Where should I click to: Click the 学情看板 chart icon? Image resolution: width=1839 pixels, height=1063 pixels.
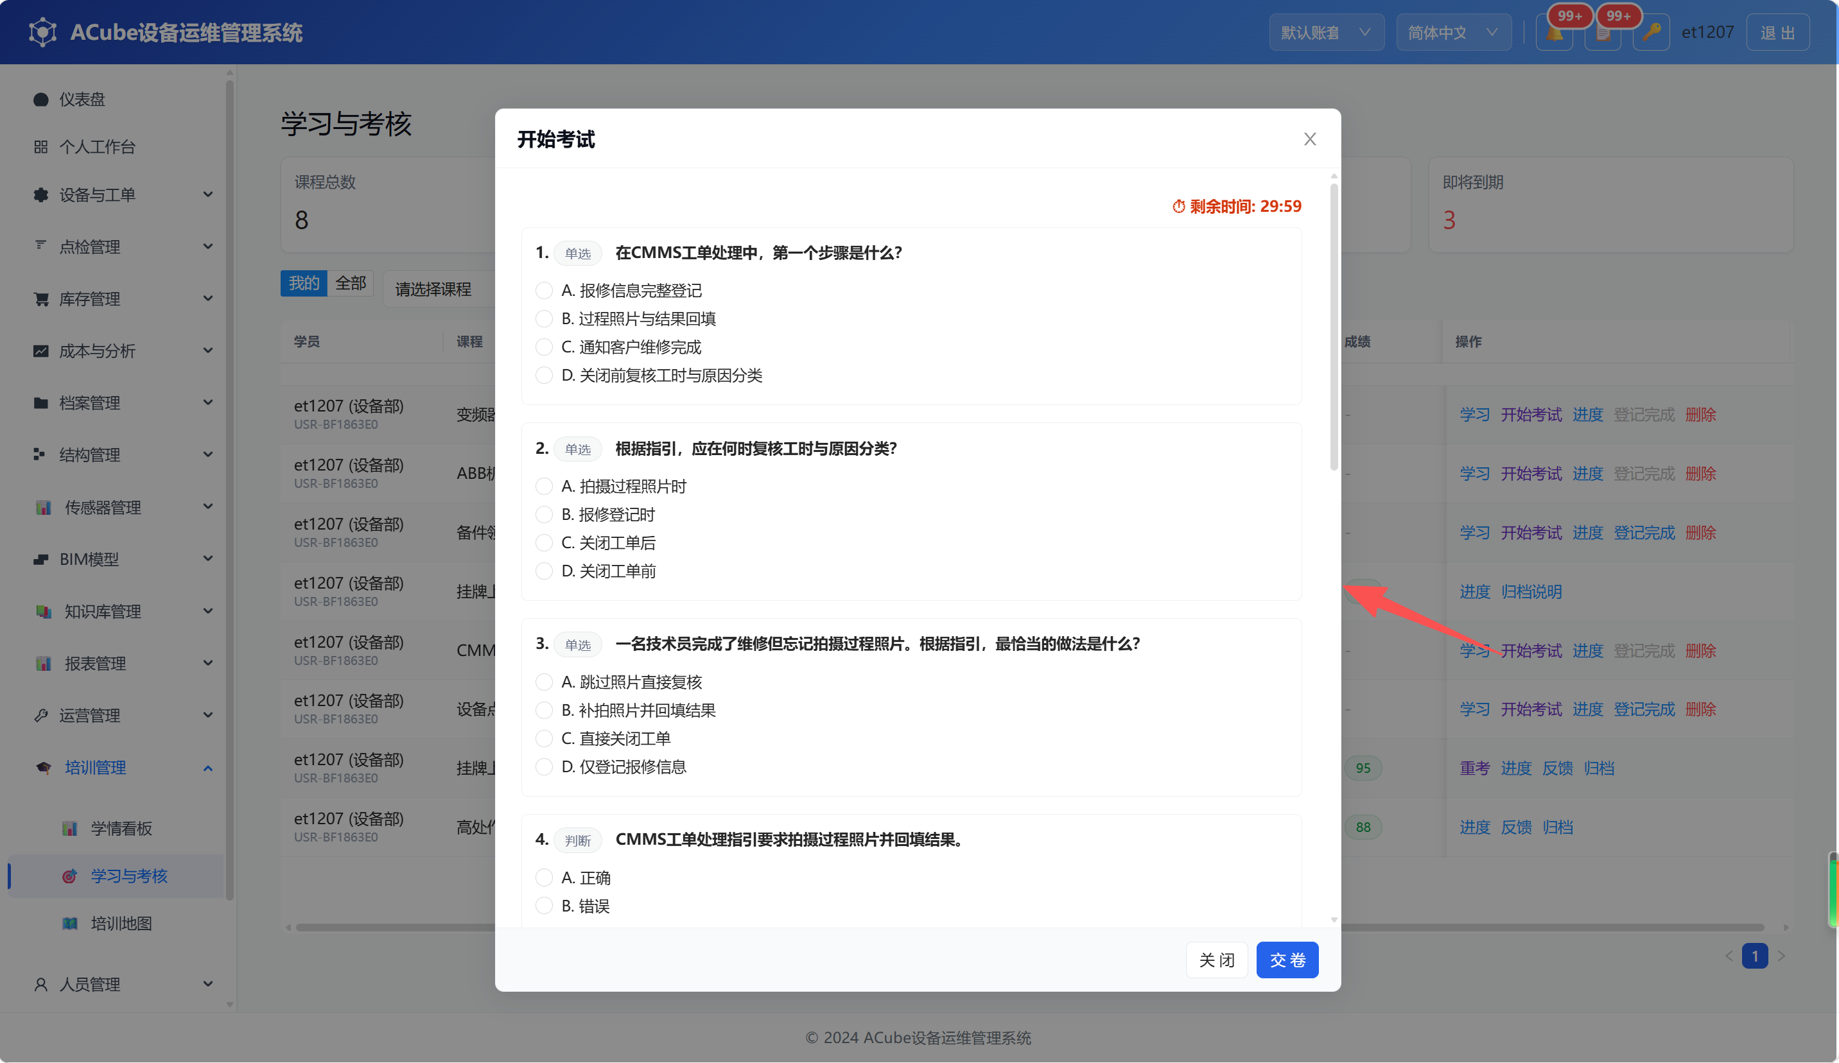point(70,828)
